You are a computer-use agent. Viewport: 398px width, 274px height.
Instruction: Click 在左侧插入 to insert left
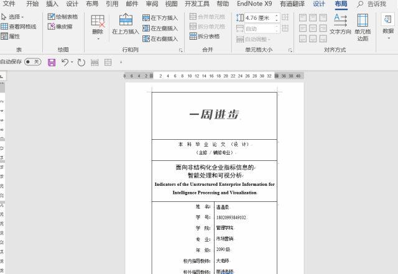160,29
